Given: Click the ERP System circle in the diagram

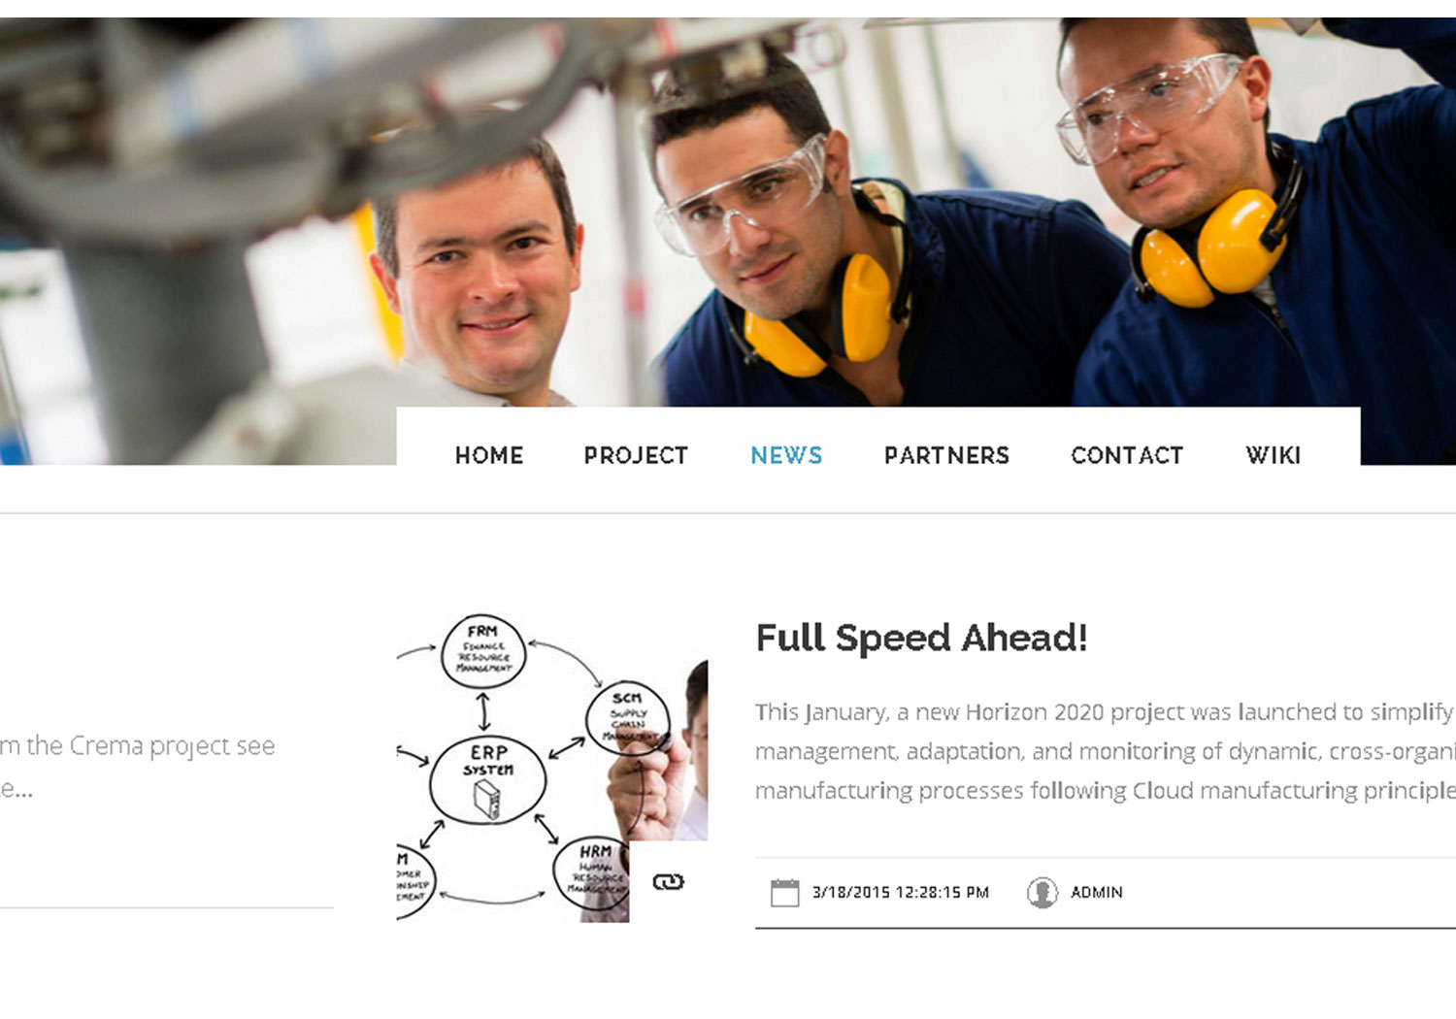Looking at the screenshot, I should (x=488, y=780).
